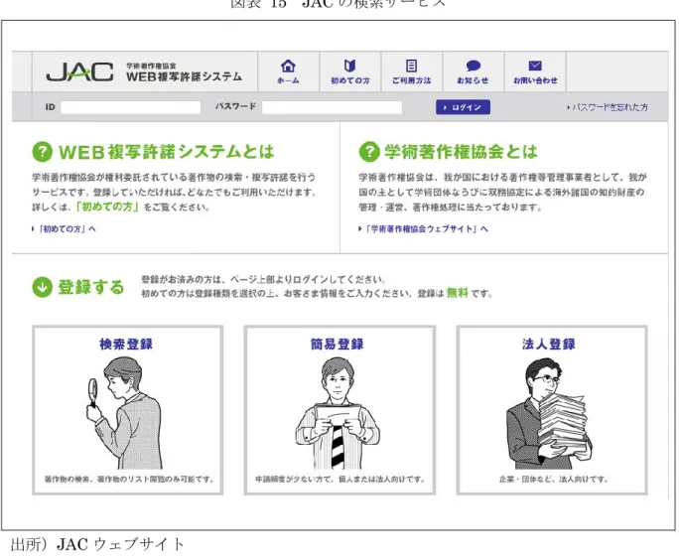Focus the ID input field
Viewport: 679px width, 560px height.
click(x=131, y=107)
